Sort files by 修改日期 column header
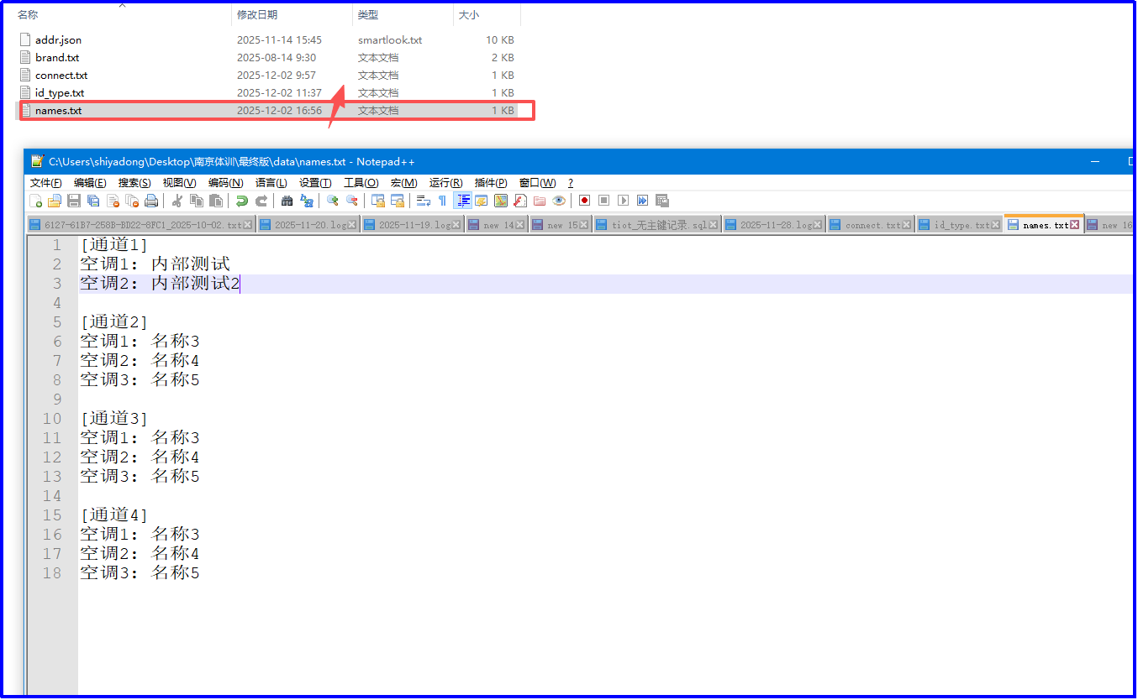The width and height of the screenshot is (1138, 700). pyautogui.click(x=257, y=15)
